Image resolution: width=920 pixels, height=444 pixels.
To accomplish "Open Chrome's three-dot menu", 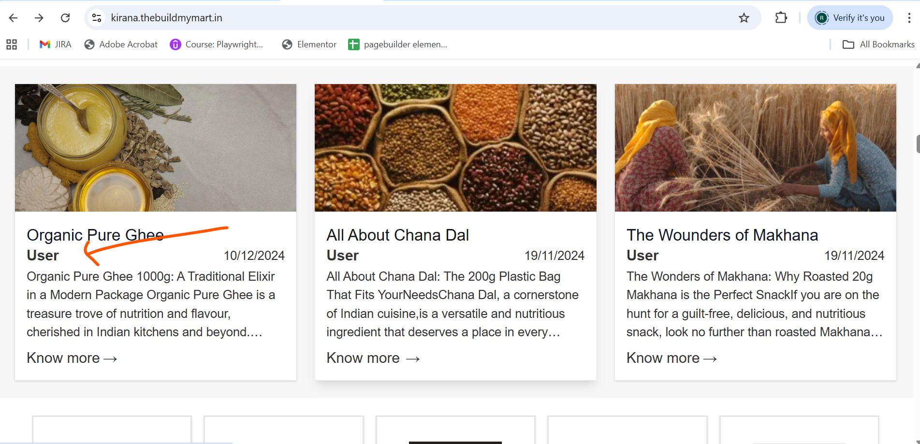I will 909,18.
